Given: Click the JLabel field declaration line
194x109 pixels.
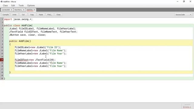Looking at the screenshot, I should coord(42,29).
